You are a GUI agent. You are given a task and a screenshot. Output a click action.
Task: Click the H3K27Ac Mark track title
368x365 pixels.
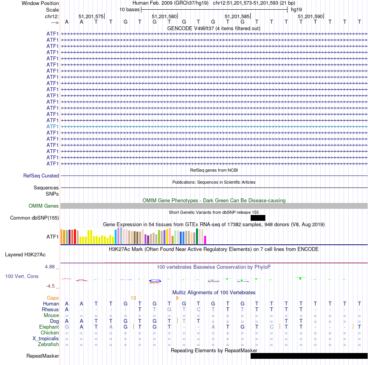tap(214, 249)
